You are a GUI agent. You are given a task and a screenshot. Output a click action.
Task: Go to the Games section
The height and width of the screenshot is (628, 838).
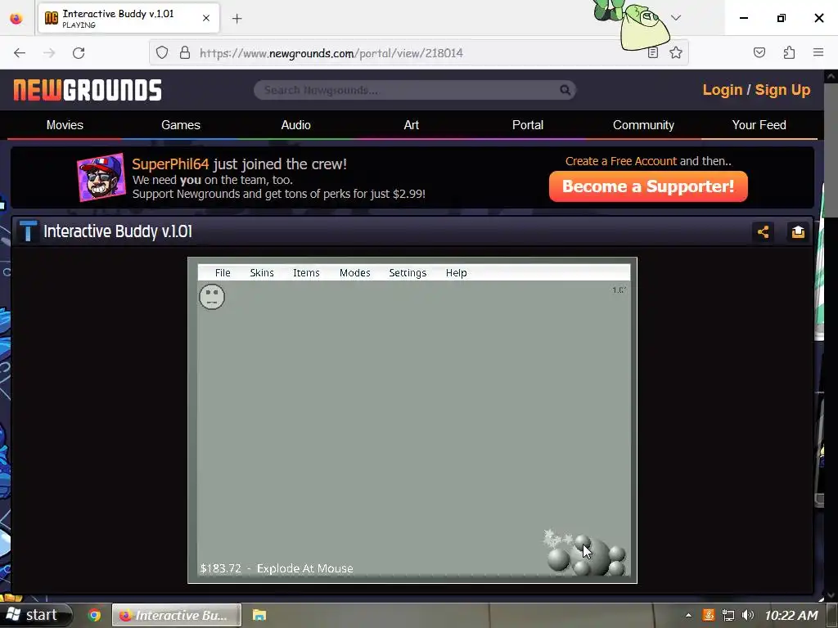(181, 125)
